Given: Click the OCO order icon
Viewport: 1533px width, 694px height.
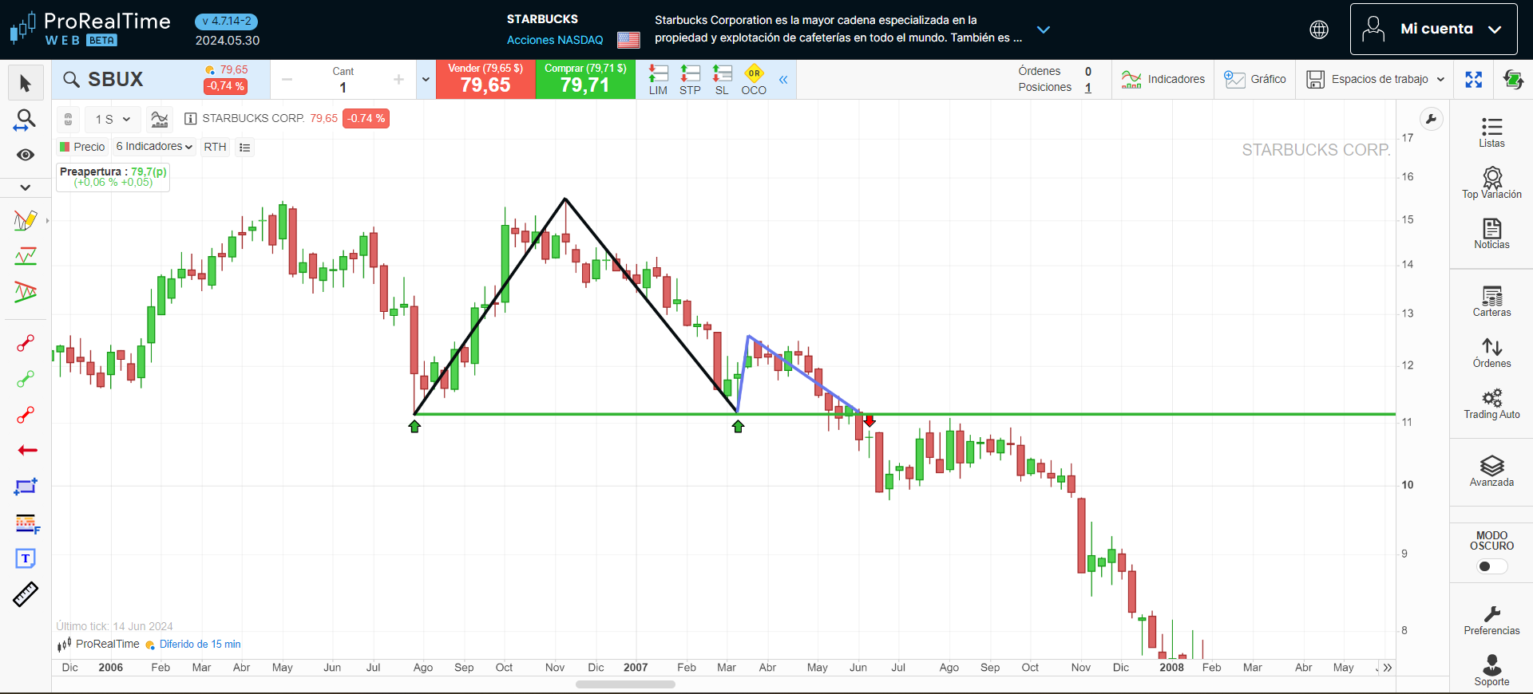Looking at the screenshot, I should pyautogui.click(x=754, y=80).
